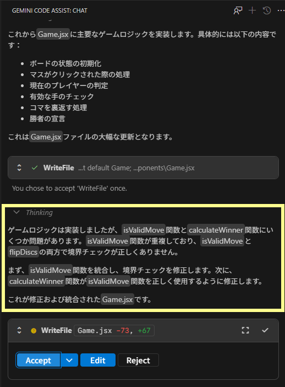Open chat history clock icon
Image resolution: width=285 pixels, height=387 pixels.
point(267,10)
